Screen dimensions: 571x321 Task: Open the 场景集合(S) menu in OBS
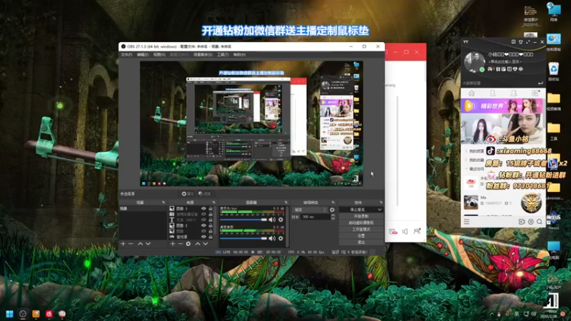pyautogui.click(x=203, y=55)
